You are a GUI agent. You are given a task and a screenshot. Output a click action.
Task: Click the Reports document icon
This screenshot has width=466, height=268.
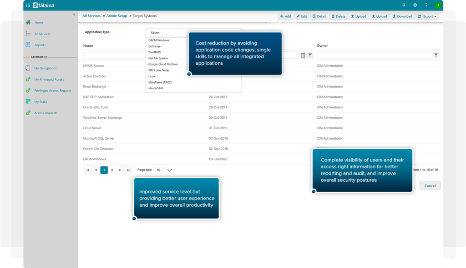[28, 45]
